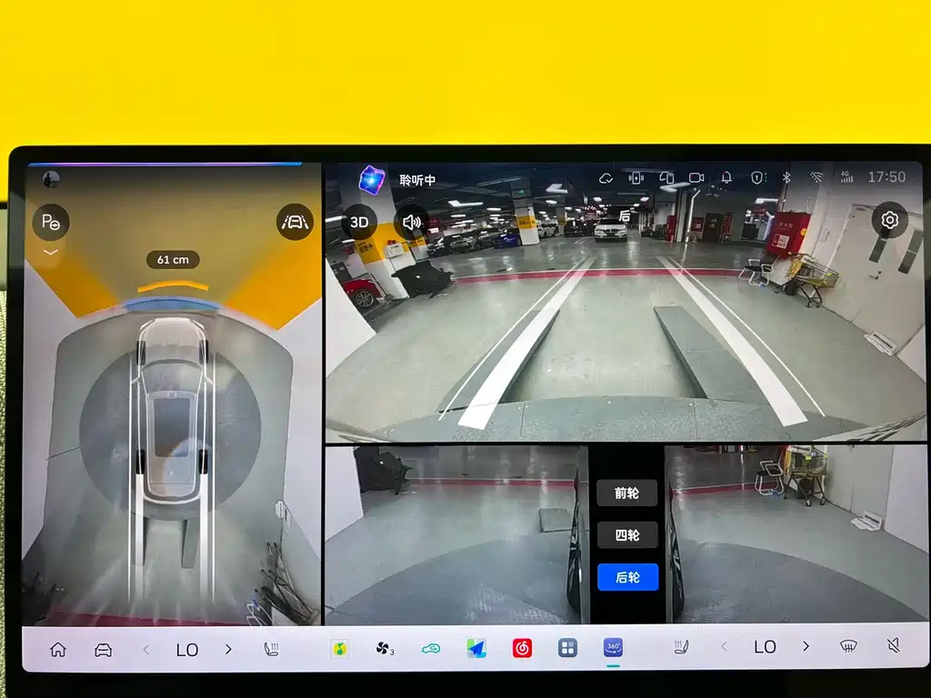Launch the navigation arrow app
The width and height of the screenshot is (931, 698).
pyautogui.click(x=476, y=648)
